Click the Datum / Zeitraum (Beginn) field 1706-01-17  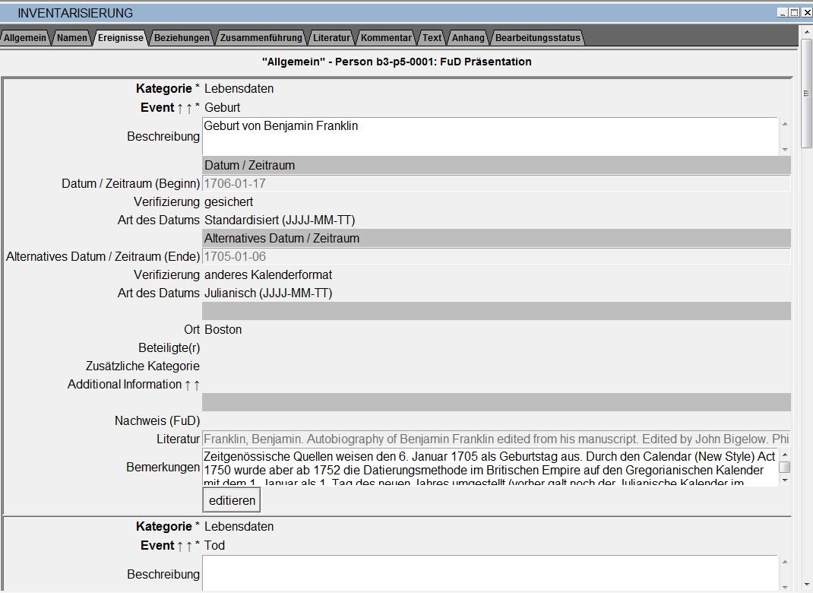point(496,184)
